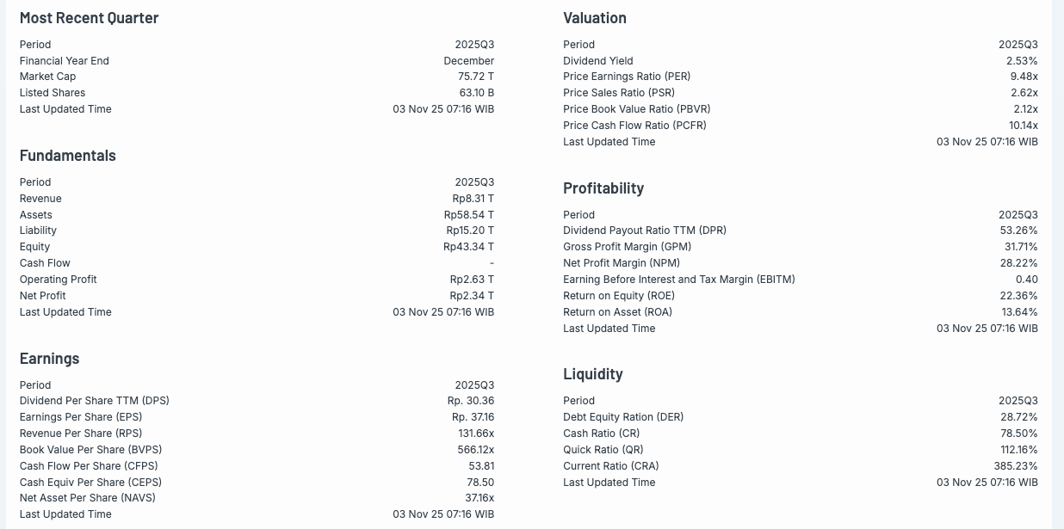
Task: Select the Current Ratio value 385.23%
Action: pos(1016,466)
